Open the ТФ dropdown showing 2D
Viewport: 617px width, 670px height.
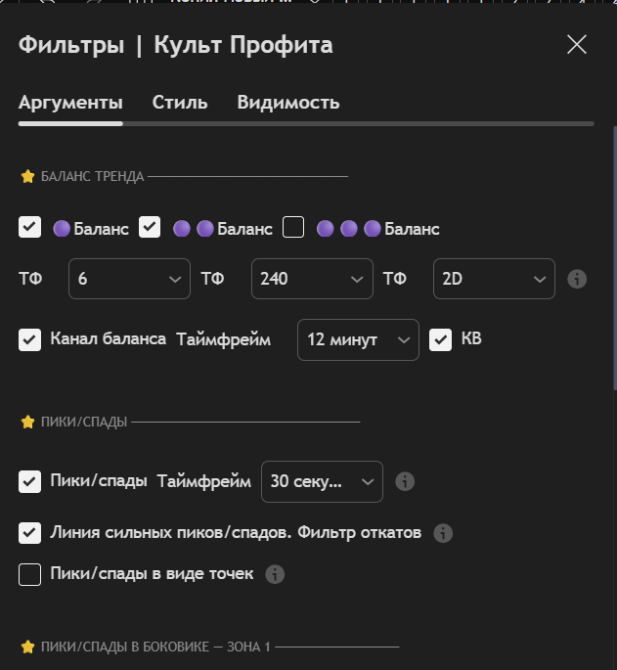494,279
